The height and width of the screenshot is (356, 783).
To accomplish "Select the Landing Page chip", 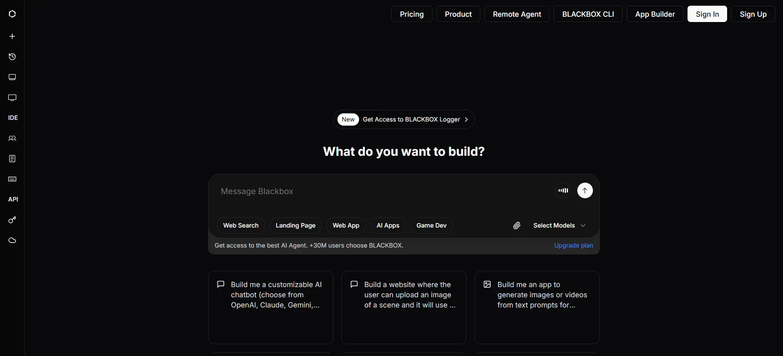I will (x=295, y=226).
